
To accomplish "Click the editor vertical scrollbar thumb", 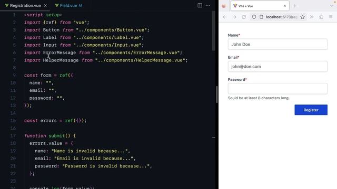I will coord(213,31).
